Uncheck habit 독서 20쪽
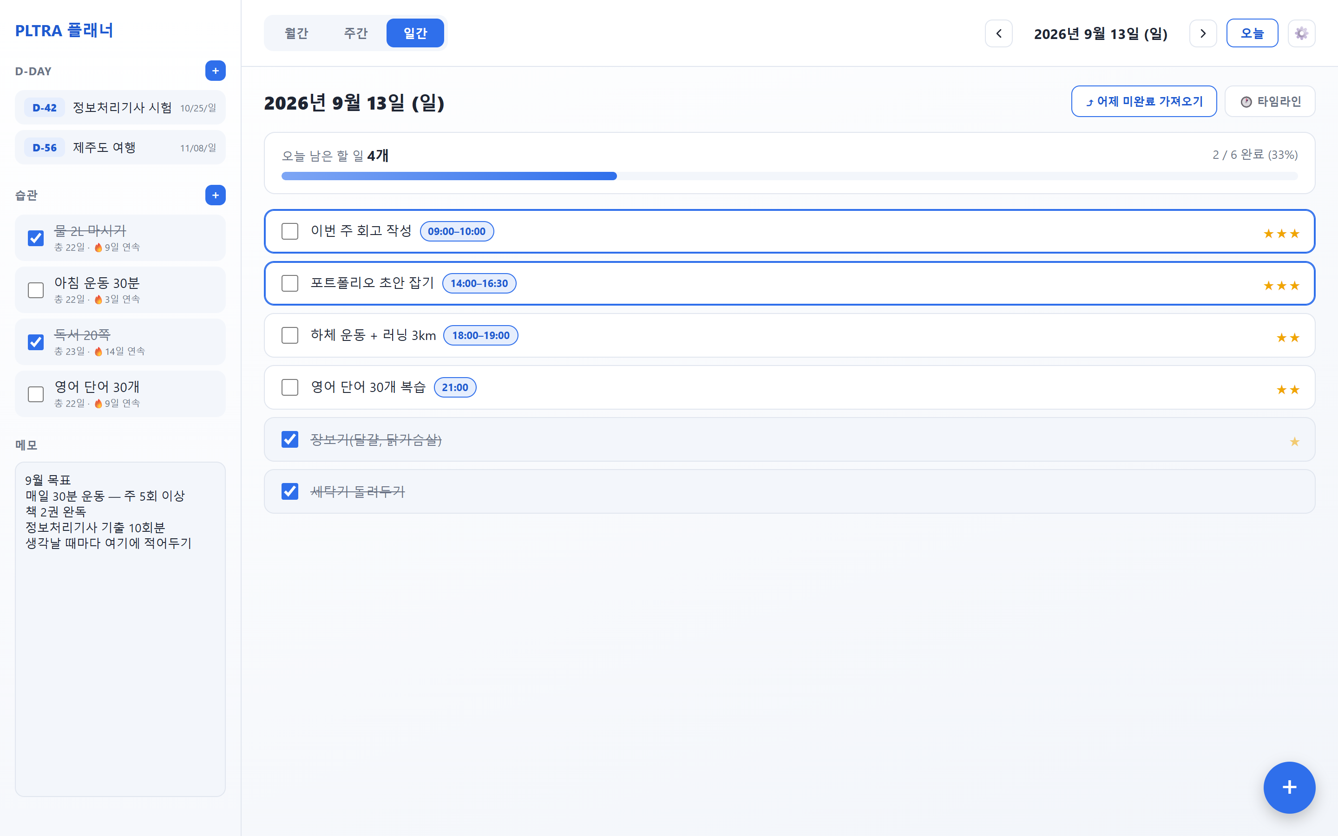Screen dimensions: 1338x836 [x=36, y=342]
